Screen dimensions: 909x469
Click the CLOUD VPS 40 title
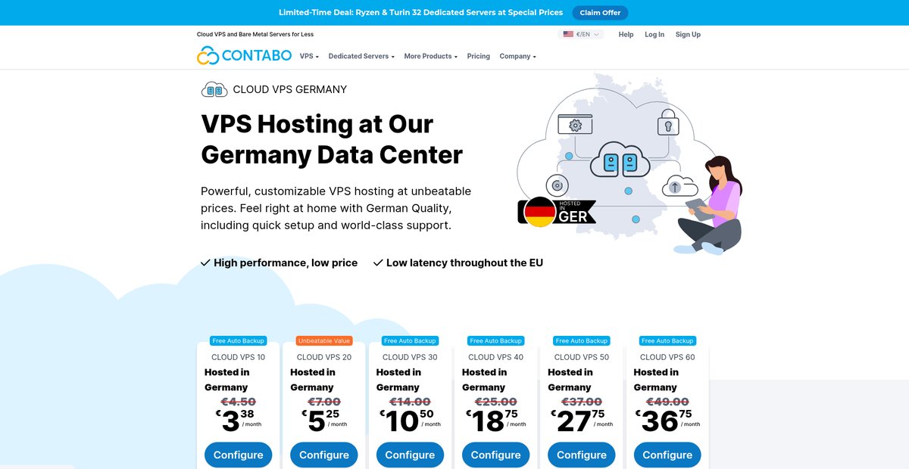(x=495, y=357)
